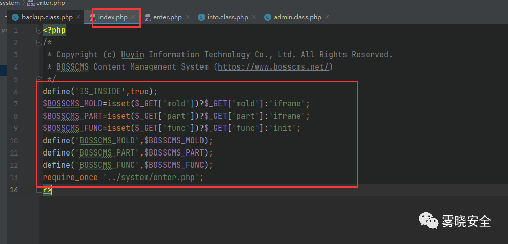
Task: Click $BOSSCMS_MOLD variable on line 7
Action: click(73, 104)
